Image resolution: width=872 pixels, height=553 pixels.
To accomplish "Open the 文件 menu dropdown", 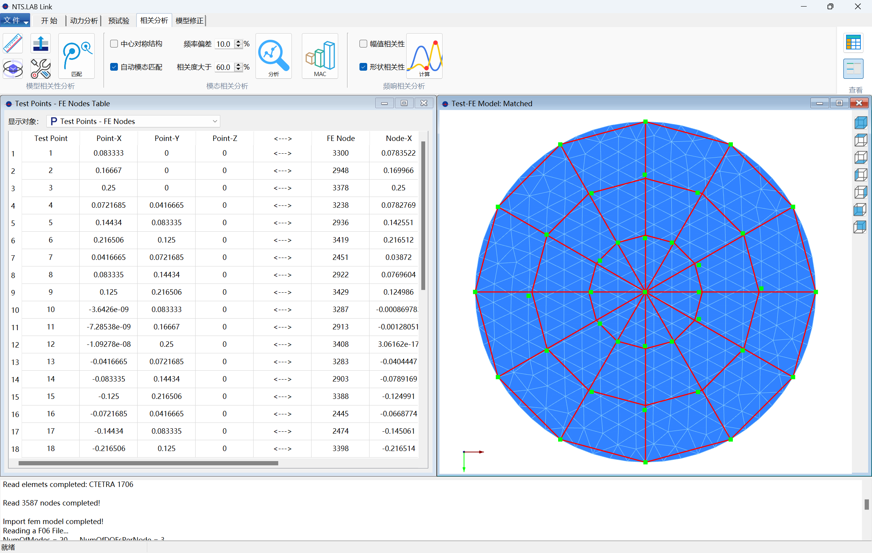I will pyautogui.click(x=15, y=20).
